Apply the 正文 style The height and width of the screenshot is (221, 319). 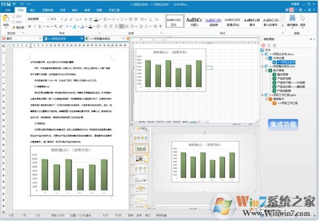[175, 21]
